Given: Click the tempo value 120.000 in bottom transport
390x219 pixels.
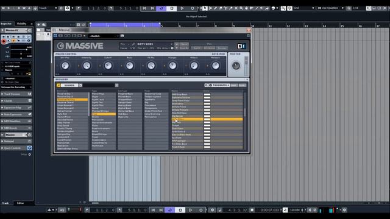Looking at the screenshot, I should tap(295, 210).
